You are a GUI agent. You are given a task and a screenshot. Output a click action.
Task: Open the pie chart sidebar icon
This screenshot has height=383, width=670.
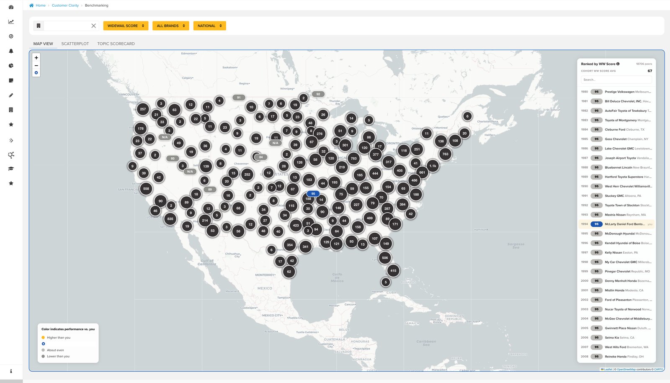click(x=11, y=66)
